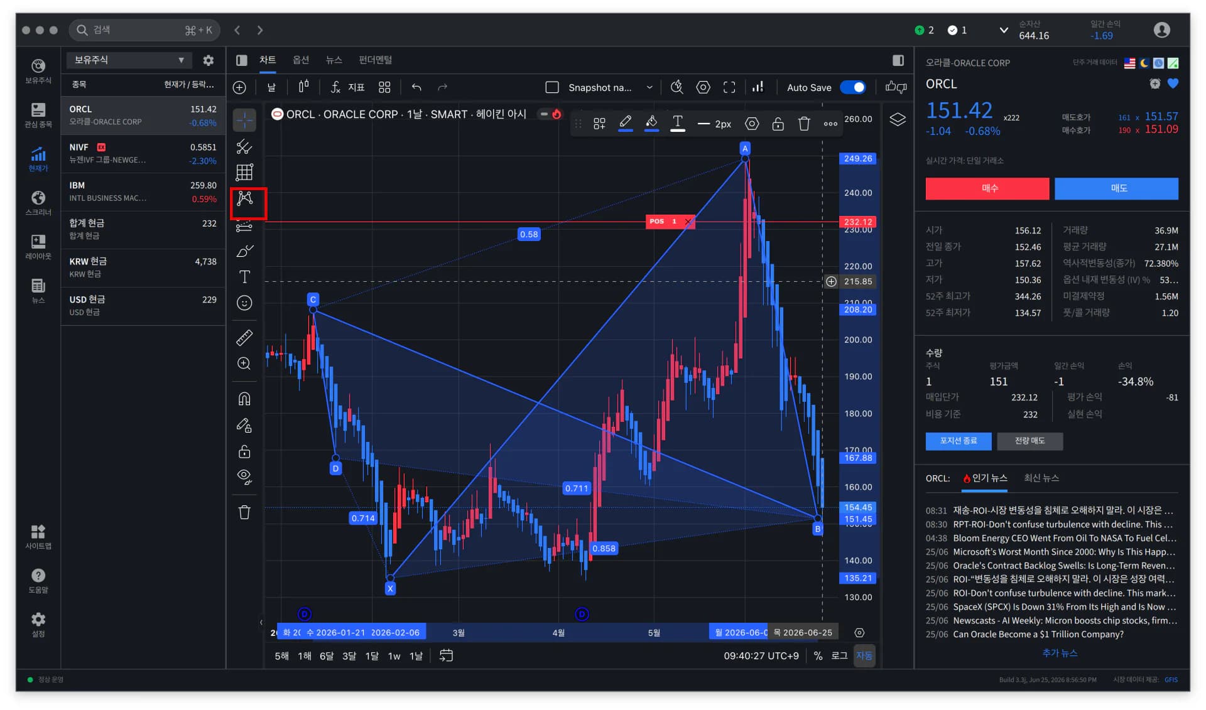Turn off the Auto Save switch

(x=853, y=87)
